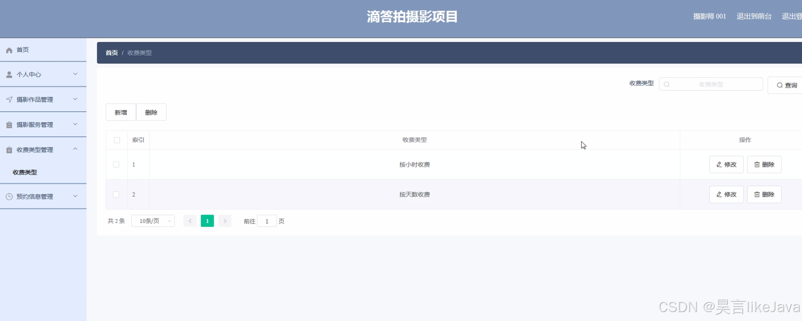The height and width of the screenshot is (321, 802).
Task: Open the 预约信息管理 sidebar menu
Action: (x=43, y=197)
